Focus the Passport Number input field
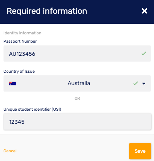 point(77,54)
